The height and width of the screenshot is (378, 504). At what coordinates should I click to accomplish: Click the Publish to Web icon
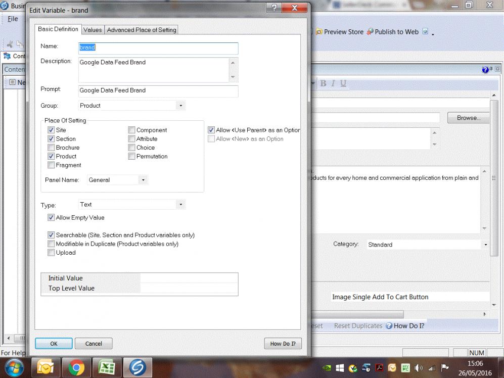[370, 32]
